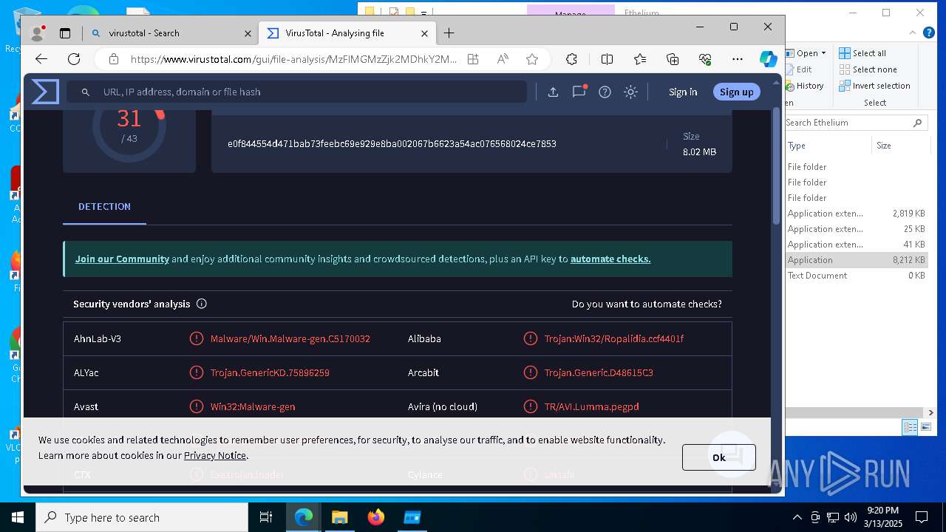Open the Windows Start menu
Viewport: 946px width, 532px height.
coord(18,517)
